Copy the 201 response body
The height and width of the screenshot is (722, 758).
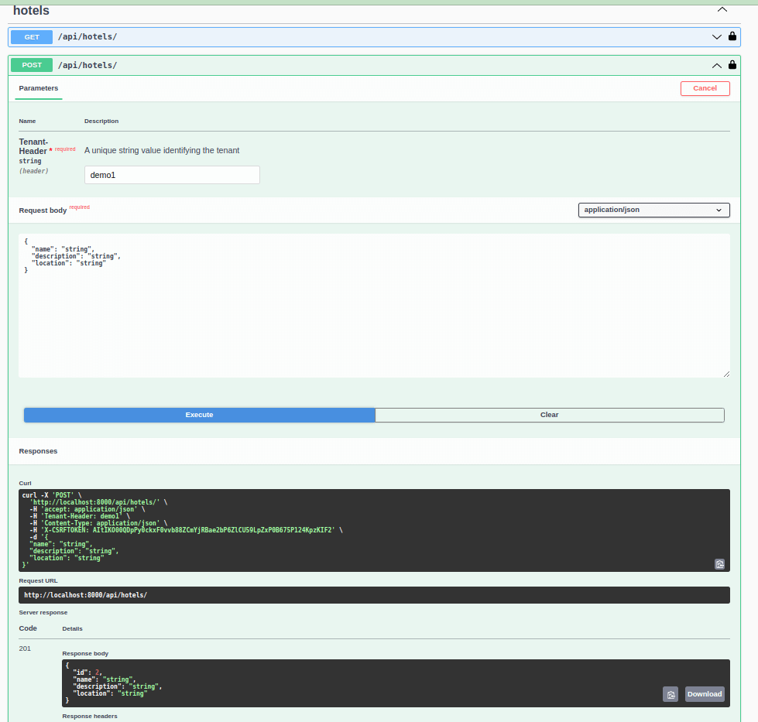(671, 694)
